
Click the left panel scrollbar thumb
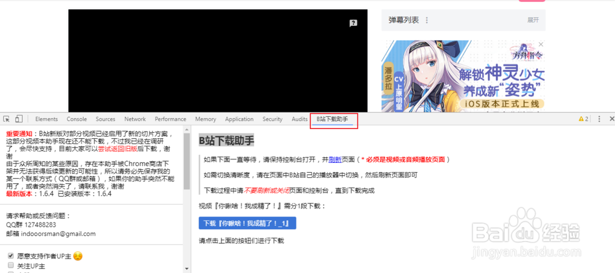(187, 161)
